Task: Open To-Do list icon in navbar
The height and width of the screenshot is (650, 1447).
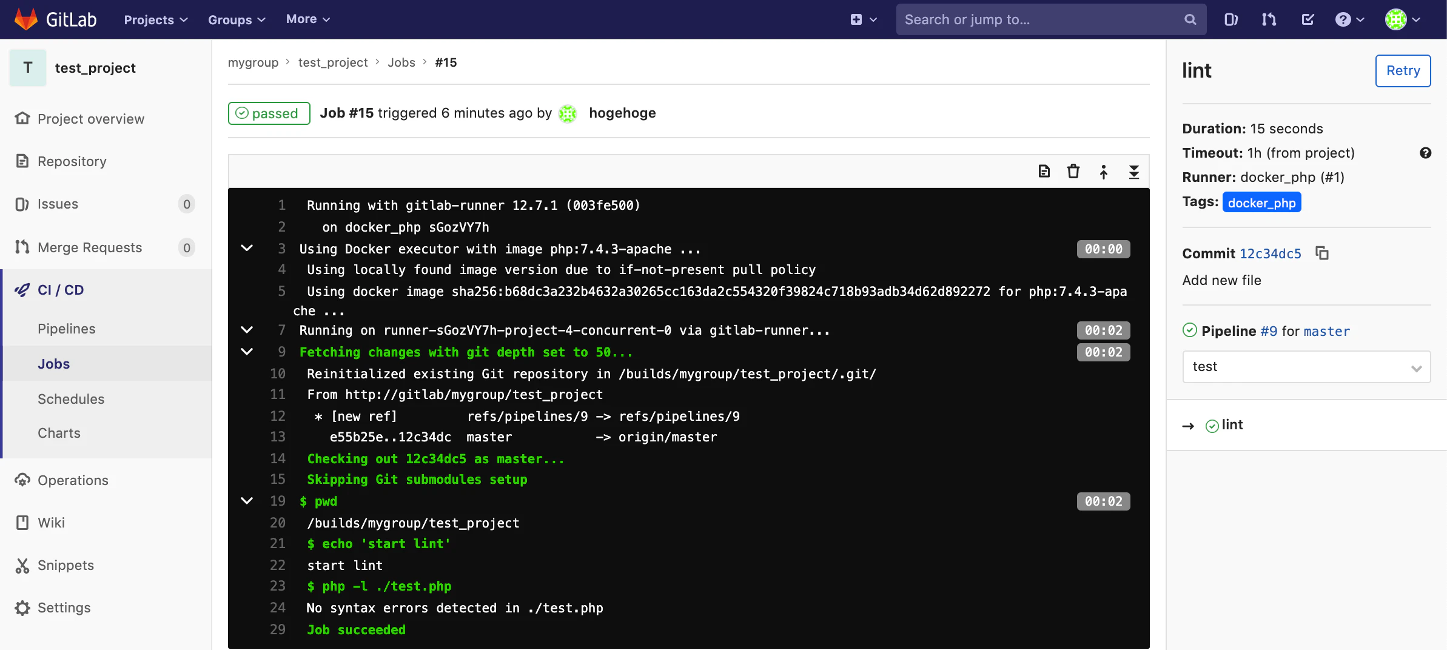Action: (1308, 19)
